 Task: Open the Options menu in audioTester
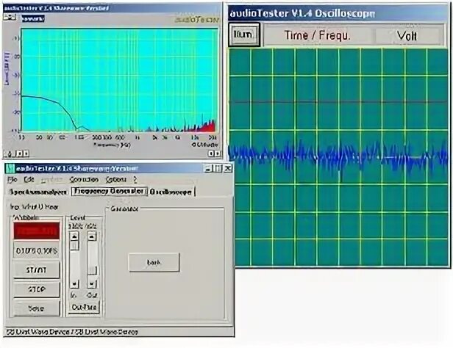(x=115, y=180)
